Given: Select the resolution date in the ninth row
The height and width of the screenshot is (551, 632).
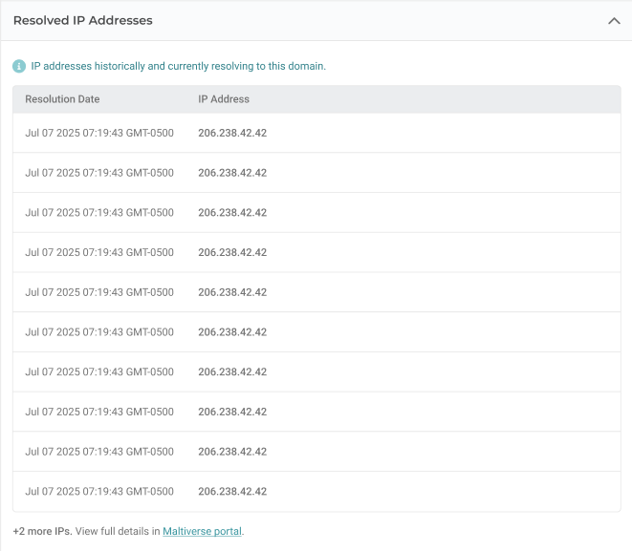Looking at the screenshot, I should 99,452.
